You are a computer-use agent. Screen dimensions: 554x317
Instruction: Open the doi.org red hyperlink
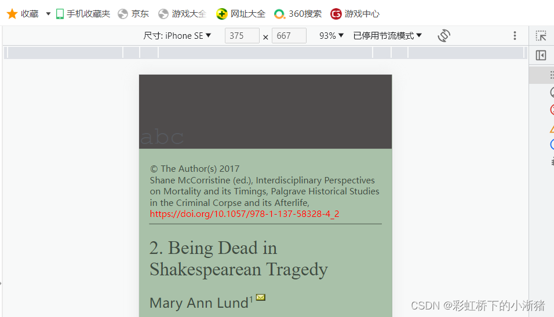[244, 213]
